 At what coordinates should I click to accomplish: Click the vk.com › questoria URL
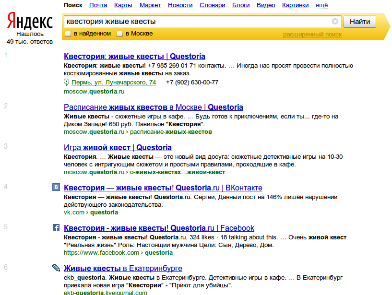click(91, 212)
